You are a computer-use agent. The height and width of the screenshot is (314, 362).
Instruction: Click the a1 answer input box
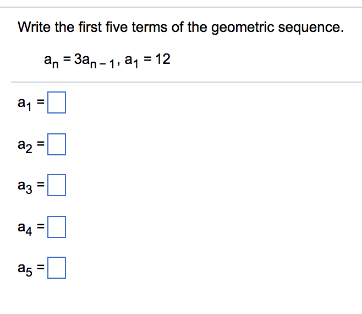point(57,103)
